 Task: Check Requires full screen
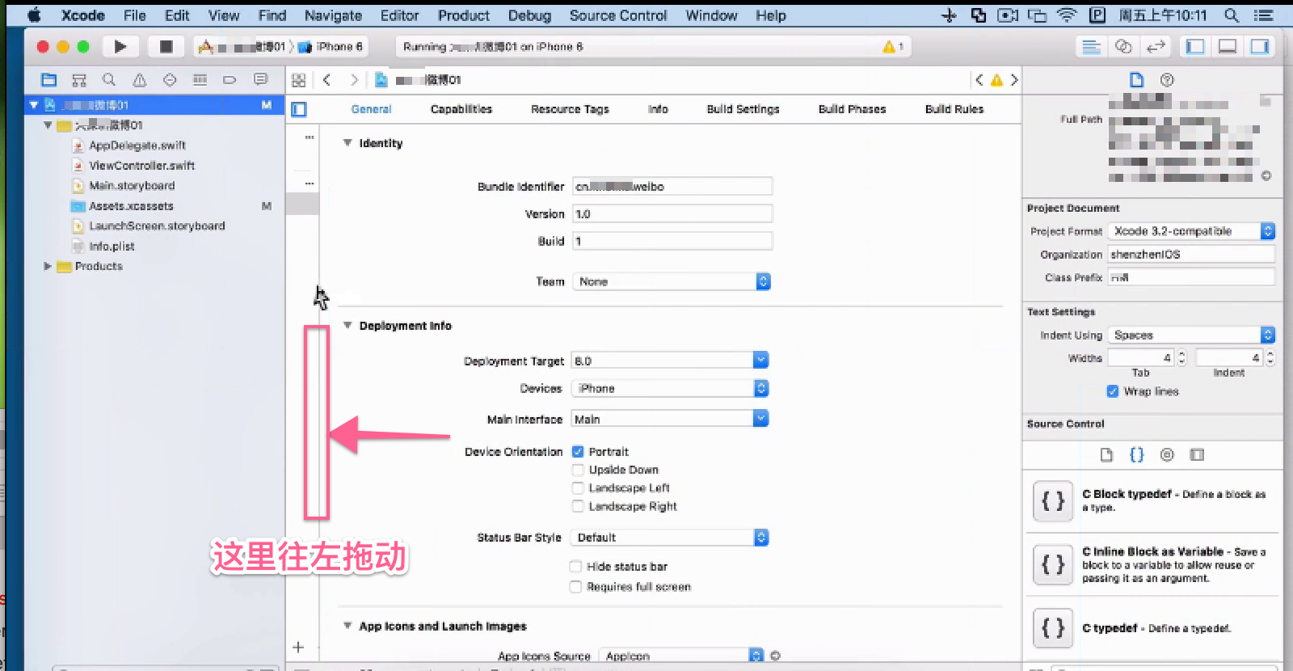point(575,587)
